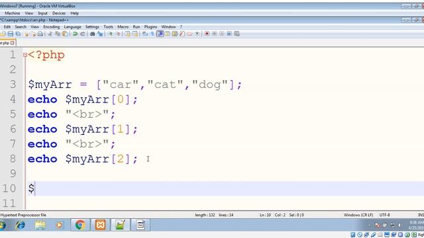
Task: Click the Stop Recording macro icon
Action: tap(215, 34)
